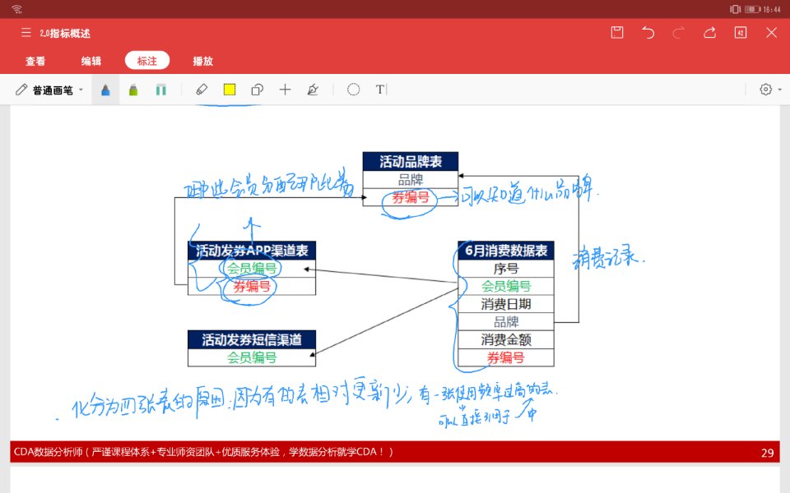Click the 序号 cell
Image resolution: width=790 pixels, height=493 pixels.
[506, 269]
